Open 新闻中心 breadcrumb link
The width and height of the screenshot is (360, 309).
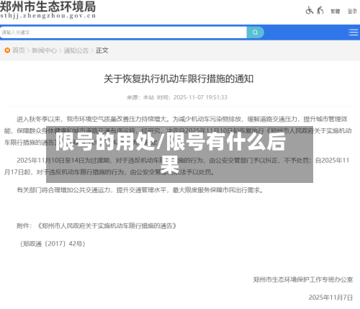(x=45, y=50)
